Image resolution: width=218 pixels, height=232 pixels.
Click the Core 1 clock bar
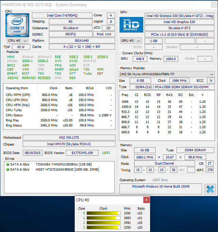pyautogui.click(x=103, y=218)
